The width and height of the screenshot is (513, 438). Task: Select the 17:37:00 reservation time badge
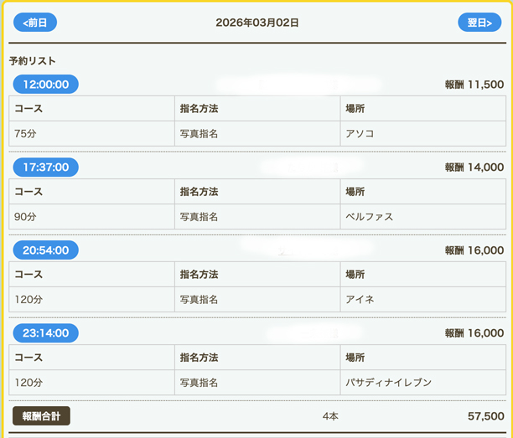pos(46,167)
